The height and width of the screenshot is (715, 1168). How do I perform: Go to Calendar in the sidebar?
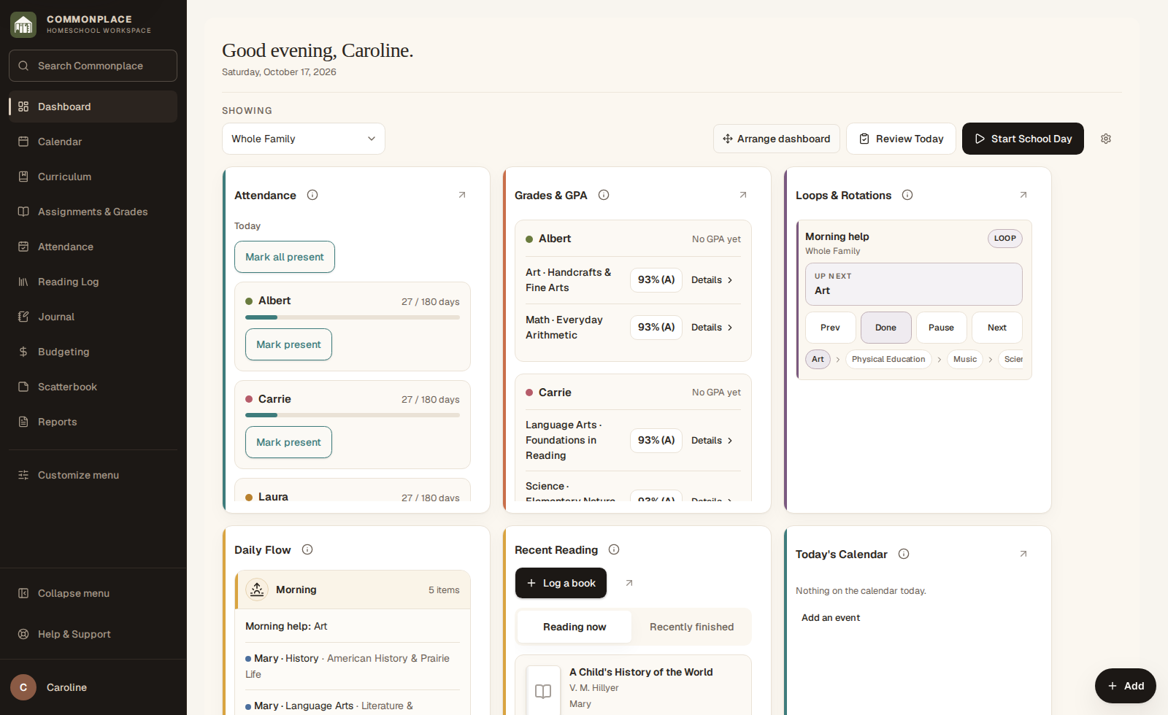point(93,142)
